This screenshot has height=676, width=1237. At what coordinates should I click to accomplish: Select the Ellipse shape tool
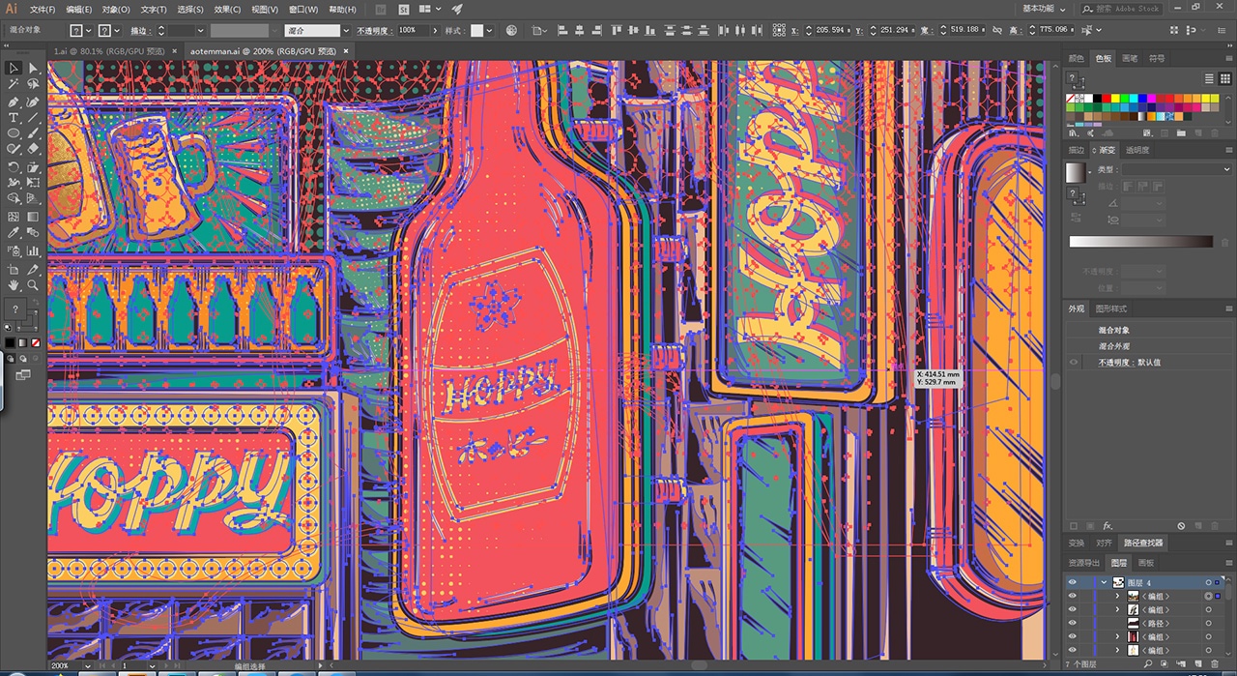[x=14, y=133]
